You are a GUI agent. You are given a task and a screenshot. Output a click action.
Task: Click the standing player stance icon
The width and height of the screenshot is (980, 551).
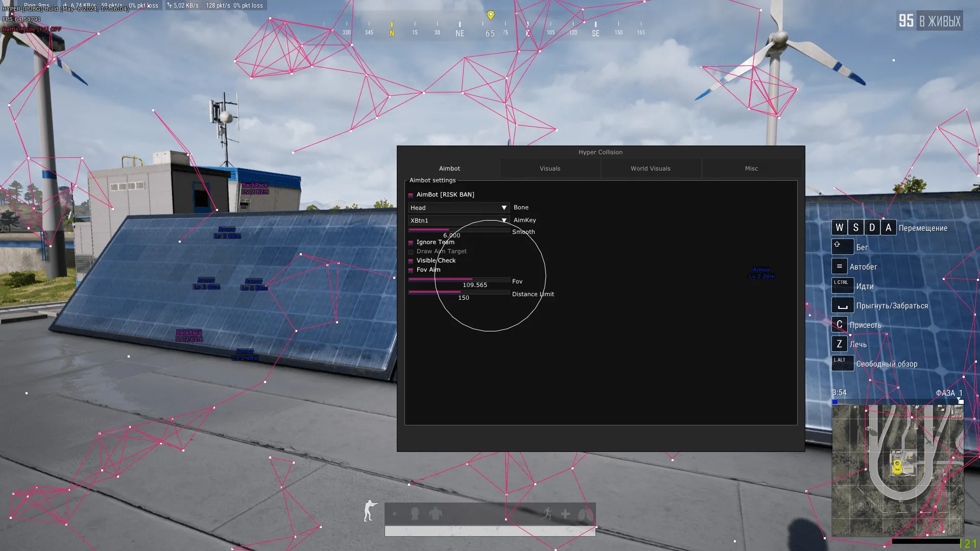click(x=370, y=511)
